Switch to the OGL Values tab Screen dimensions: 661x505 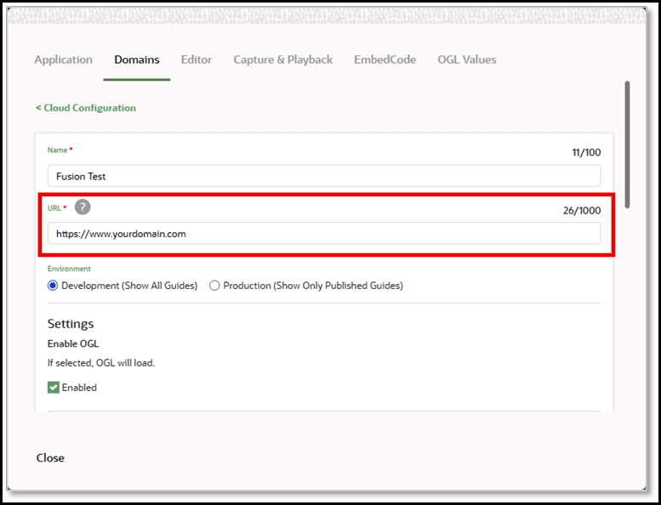coord(467,60)
